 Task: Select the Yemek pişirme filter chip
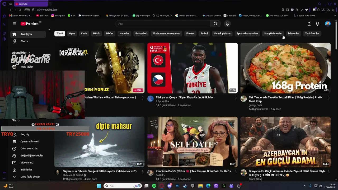click(x=222, y=34)
